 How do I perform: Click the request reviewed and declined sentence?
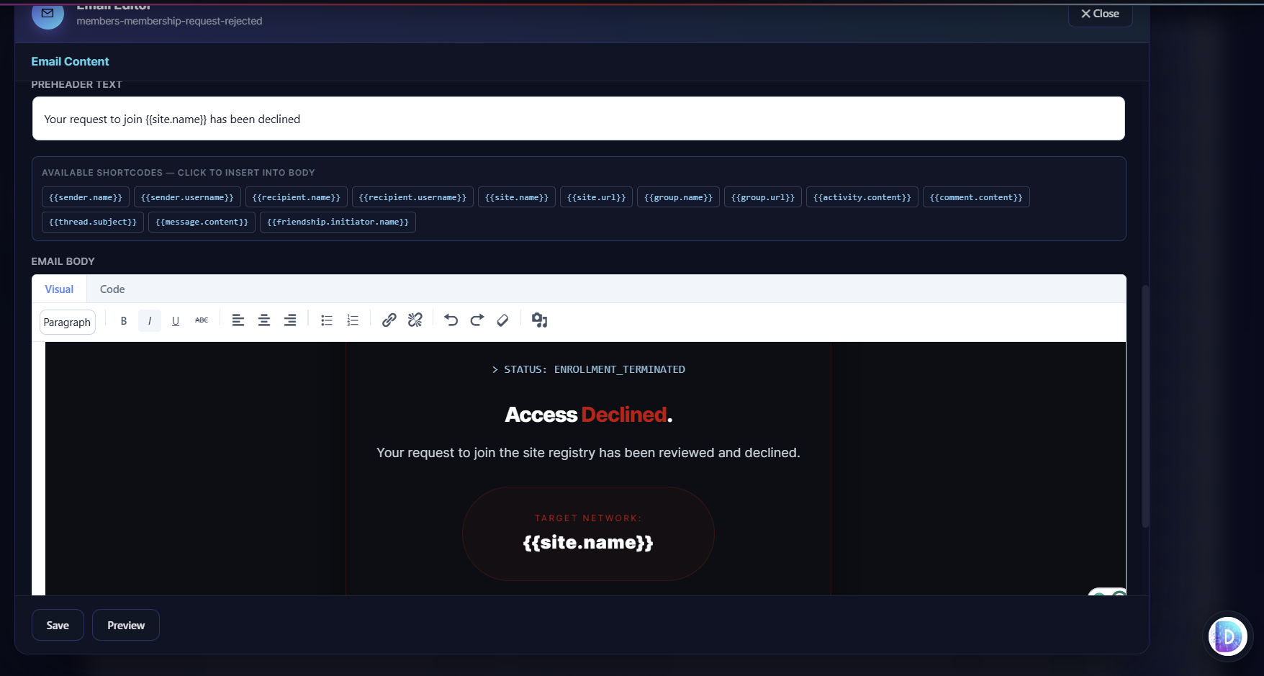click(x=588, y=453)
